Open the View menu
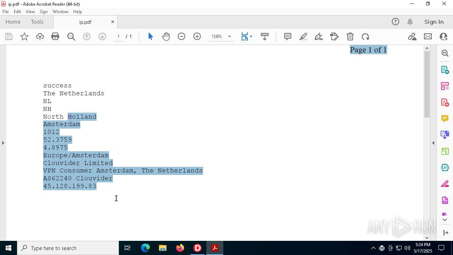Viewport: 453px width, 255px height. [x=30, y=12]
